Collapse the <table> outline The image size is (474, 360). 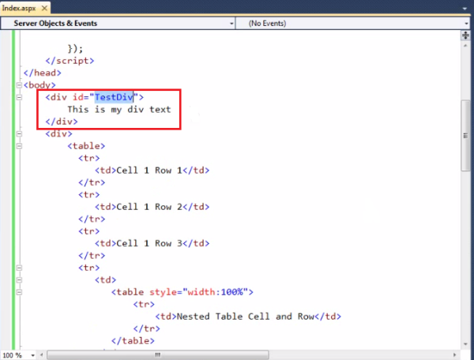[x=19, y=146]
